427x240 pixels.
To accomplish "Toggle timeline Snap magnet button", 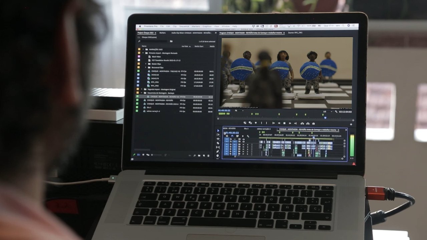I will click(x=232, y=136).
